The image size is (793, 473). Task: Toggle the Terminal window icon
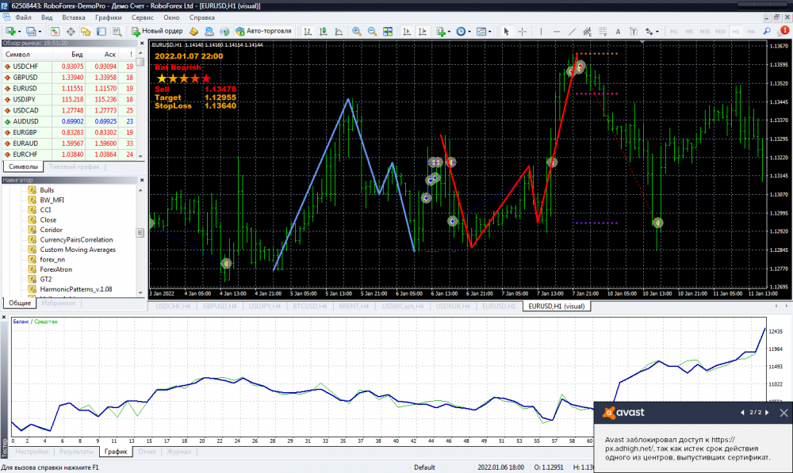click(x=102, y=32)
